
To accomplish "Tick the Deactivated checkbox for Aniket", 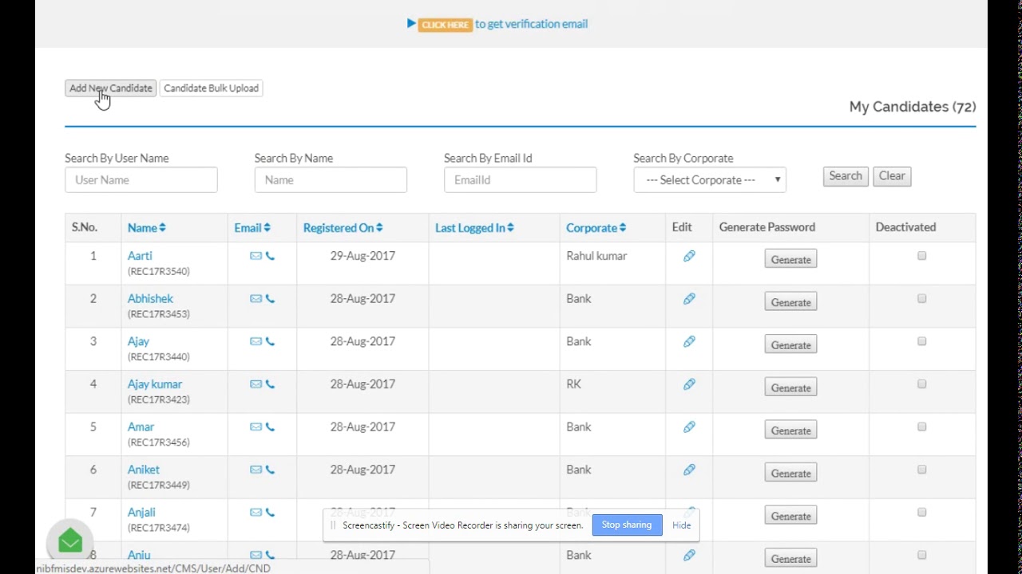I will point(921,470).
